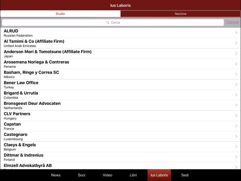Click the Hungary country label
The width and height of the screenshot is (241, 181).
10,118
